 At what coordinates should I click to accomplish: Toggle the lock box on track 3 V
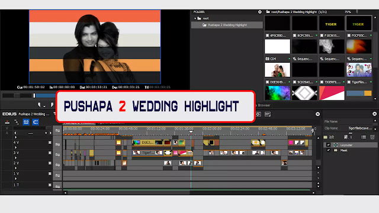point(50,153)
